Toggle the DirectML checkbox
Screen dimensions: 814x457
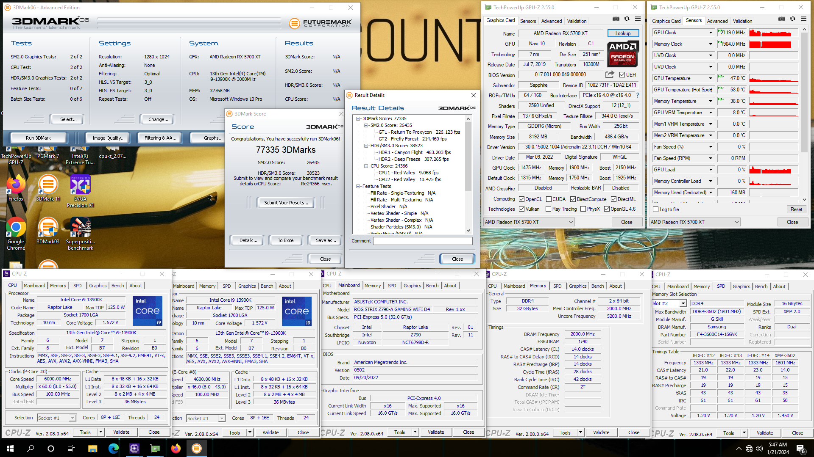point(613,199)
